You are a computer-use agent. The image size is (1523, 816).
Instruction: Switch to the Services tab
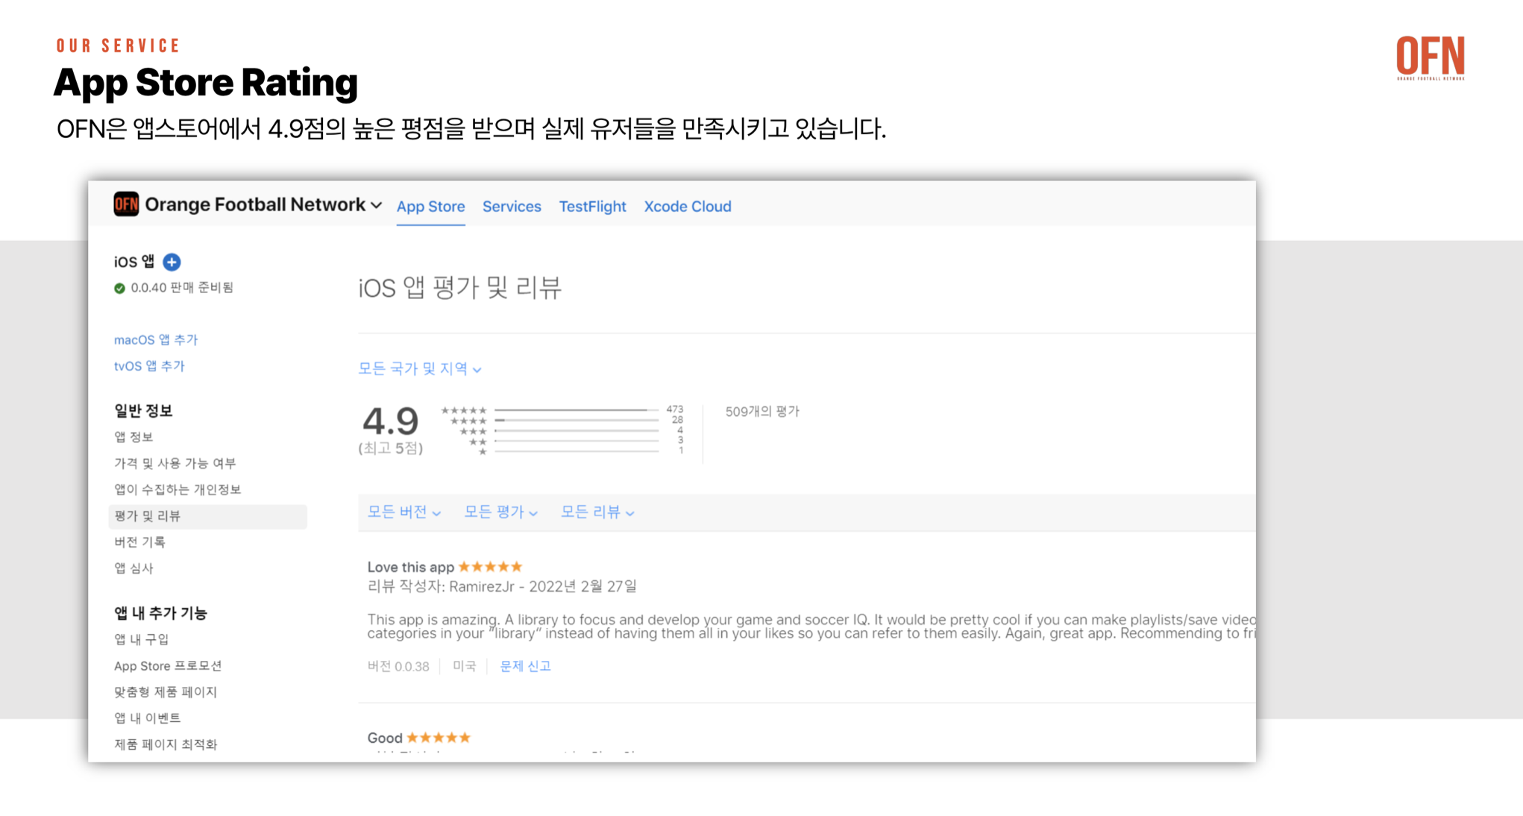coord(512,207)
